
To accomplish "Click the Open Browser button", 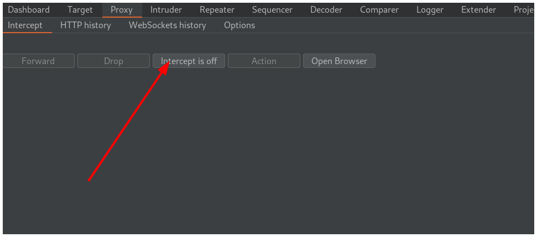I will click(339, 61).
